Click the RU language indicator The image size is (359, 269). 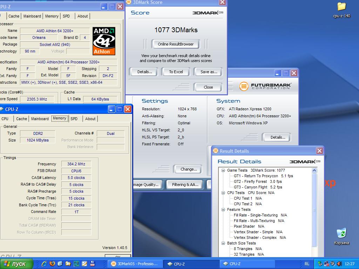tap(307, 264)
